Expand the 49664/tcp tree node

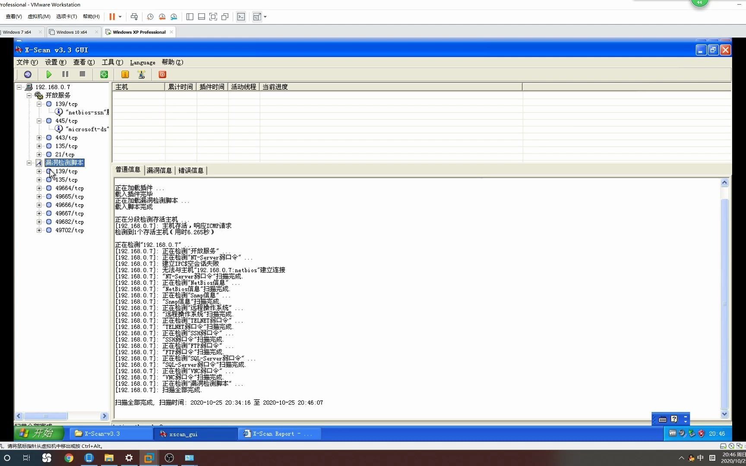[x=39, y=188]
